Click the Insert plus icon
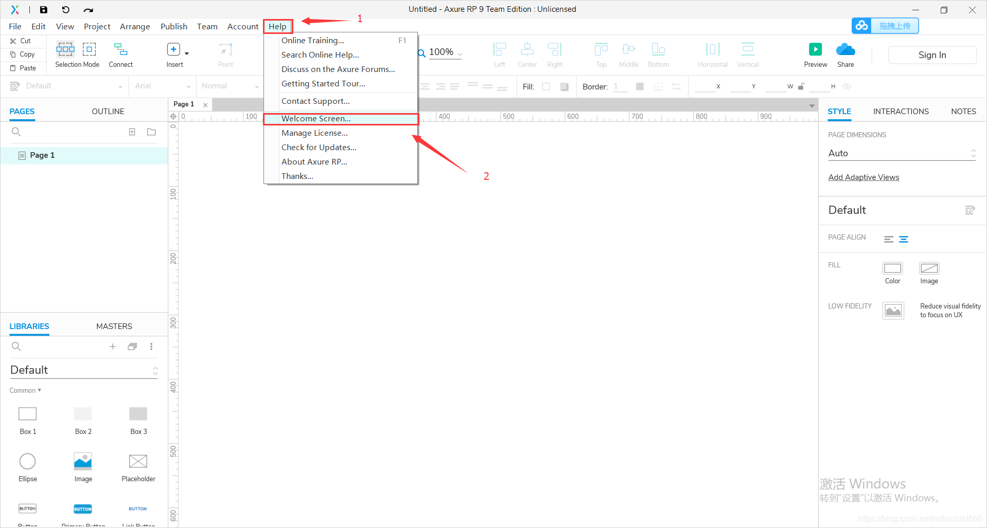Screen dimensions: 987x528 [173, 49]
